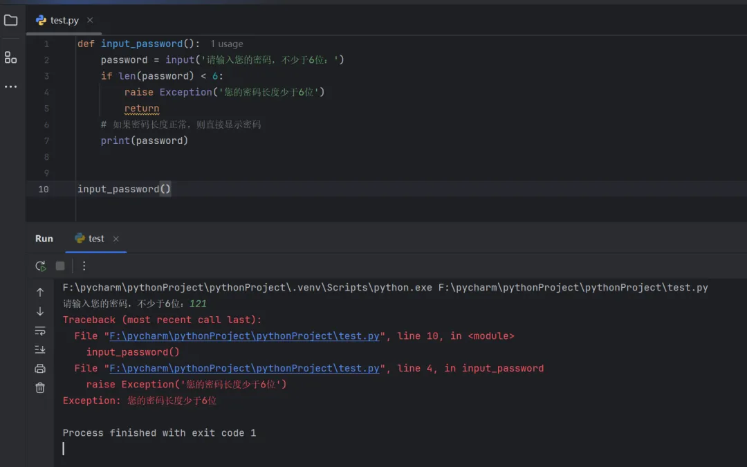747x467 pixels.
Task: Click line number 10 in the editor gutter
Action: click(44, 189)
